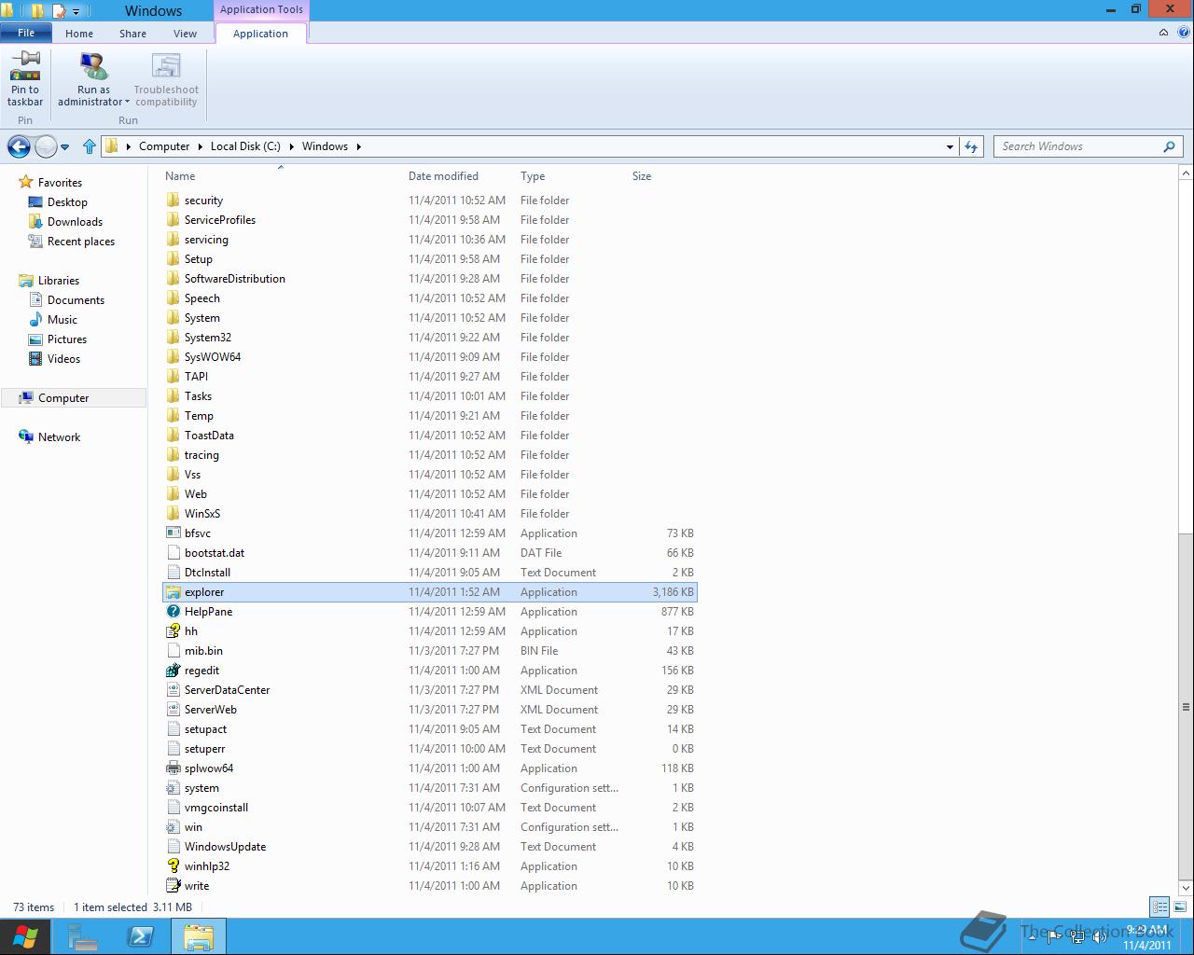The width and height of the screenshot is (1194, 955).
Task: Click Run as administrator icon
Action: coord(93,66)
